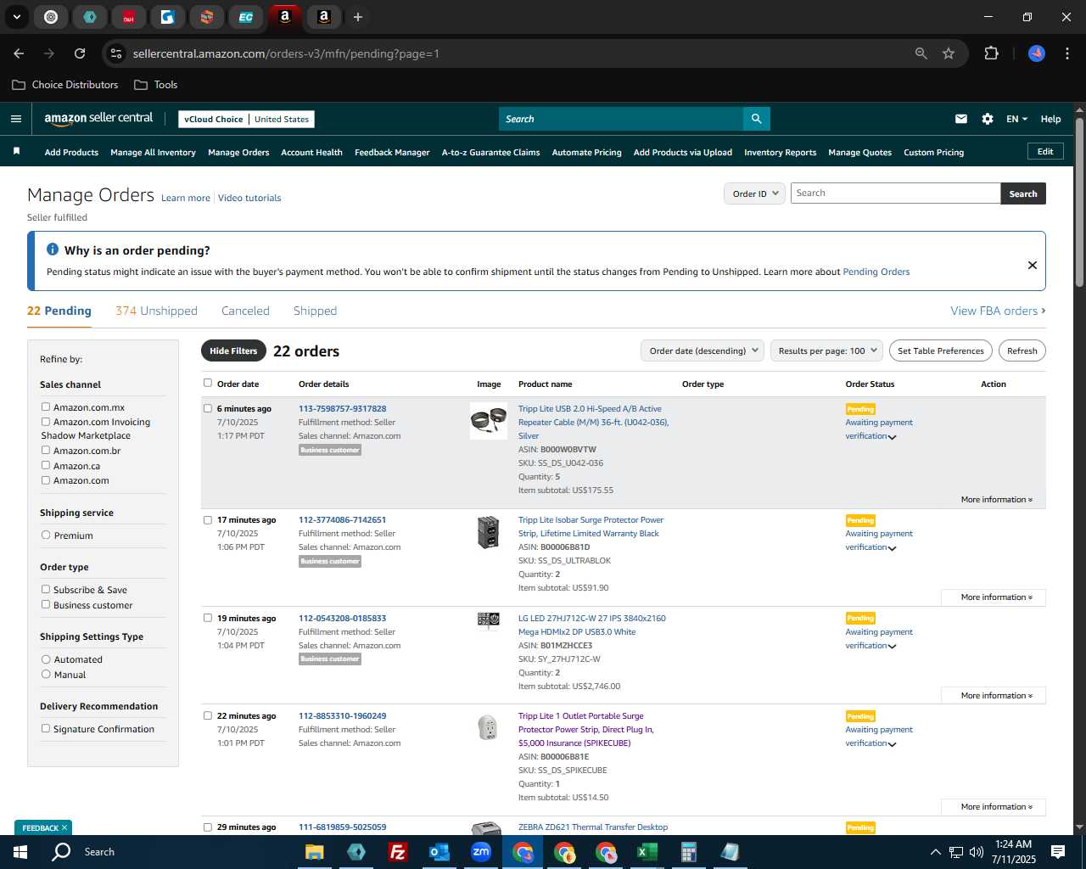Viewport: 1086px width, 869px height.
Task: Click the Amazon Seller Central logo
Action: [98, 119]
